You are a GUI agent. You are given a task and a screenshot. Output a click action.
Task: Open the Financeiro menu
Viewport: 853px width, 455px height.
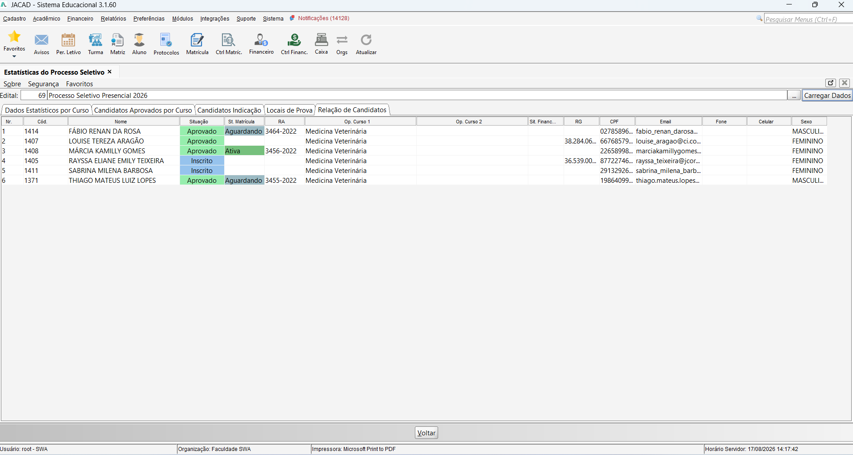80,19
